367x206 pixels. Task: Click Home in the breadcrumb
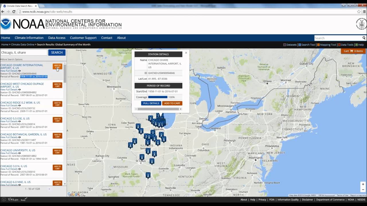[5, 45]
